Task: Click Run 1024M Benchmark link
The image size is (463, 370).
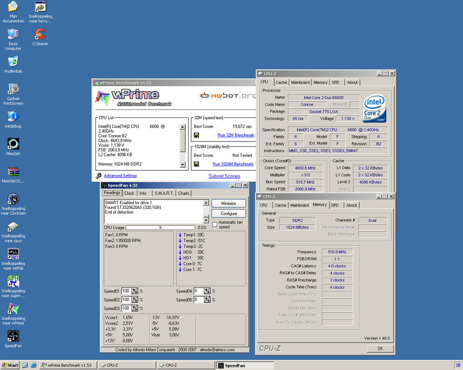Action: [x=233, y=164]
